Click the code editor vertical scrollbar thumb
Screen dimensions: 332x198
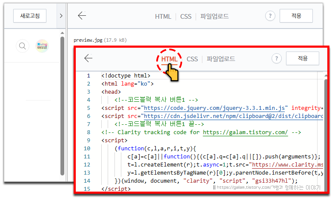[326, 135]
